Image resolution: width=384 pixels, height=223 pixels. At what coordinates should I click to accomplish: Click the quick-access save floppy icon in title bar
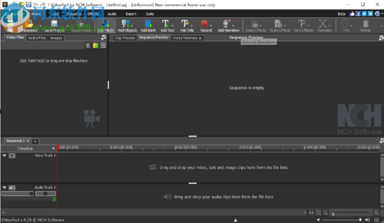click(29, 4)
